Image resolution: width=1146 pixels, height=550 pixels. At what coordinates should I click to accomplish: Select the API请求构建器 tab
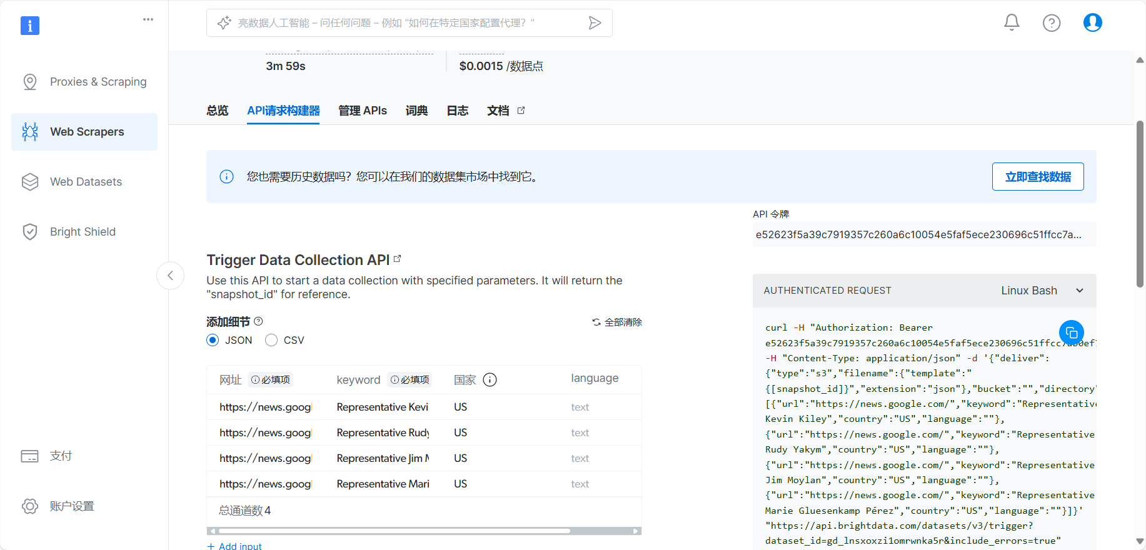click(x=283, y=111)
